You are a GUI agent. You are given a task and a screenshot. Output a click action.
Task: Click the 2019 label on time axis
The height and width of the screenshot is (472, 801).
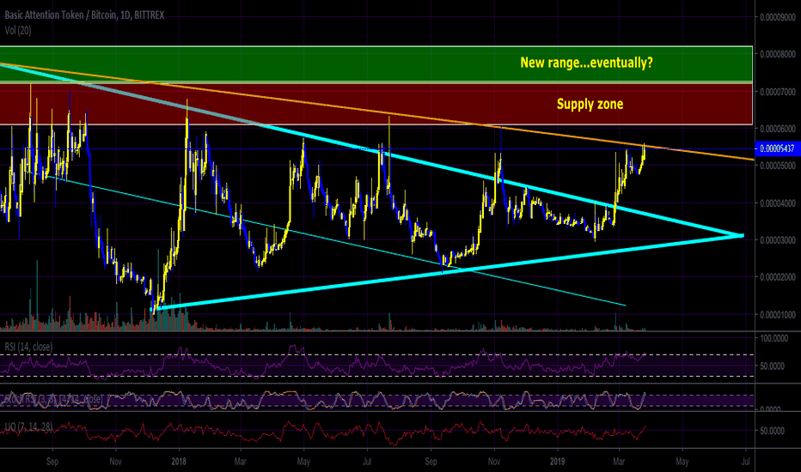[x=557, y=462]
